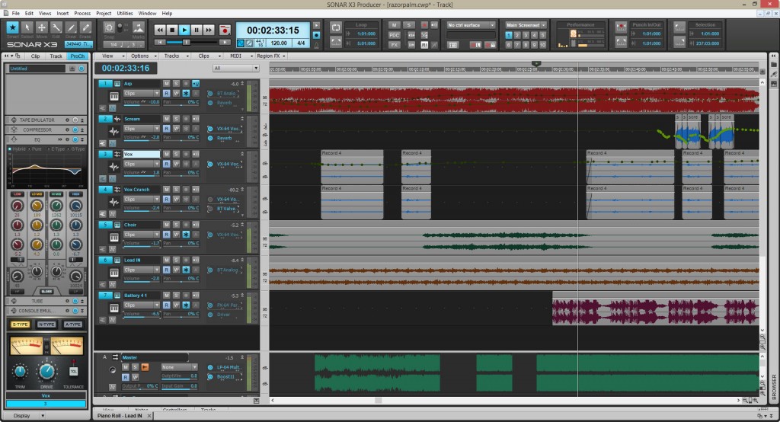Pause the transport
This screenshot has height=422, width=780.
click(x=197, y=30)
